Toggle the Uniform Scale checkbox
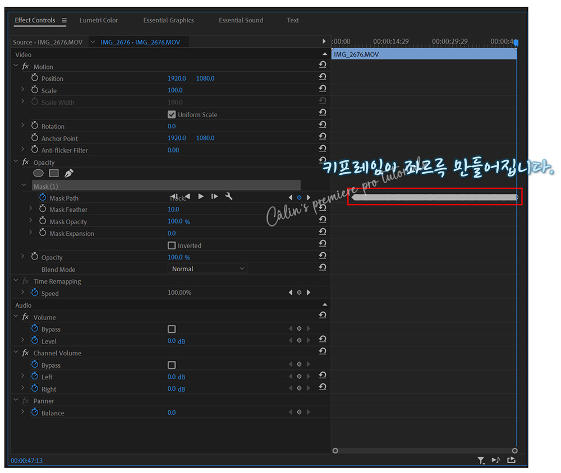561x473 pixels. (x=172, y=114)
